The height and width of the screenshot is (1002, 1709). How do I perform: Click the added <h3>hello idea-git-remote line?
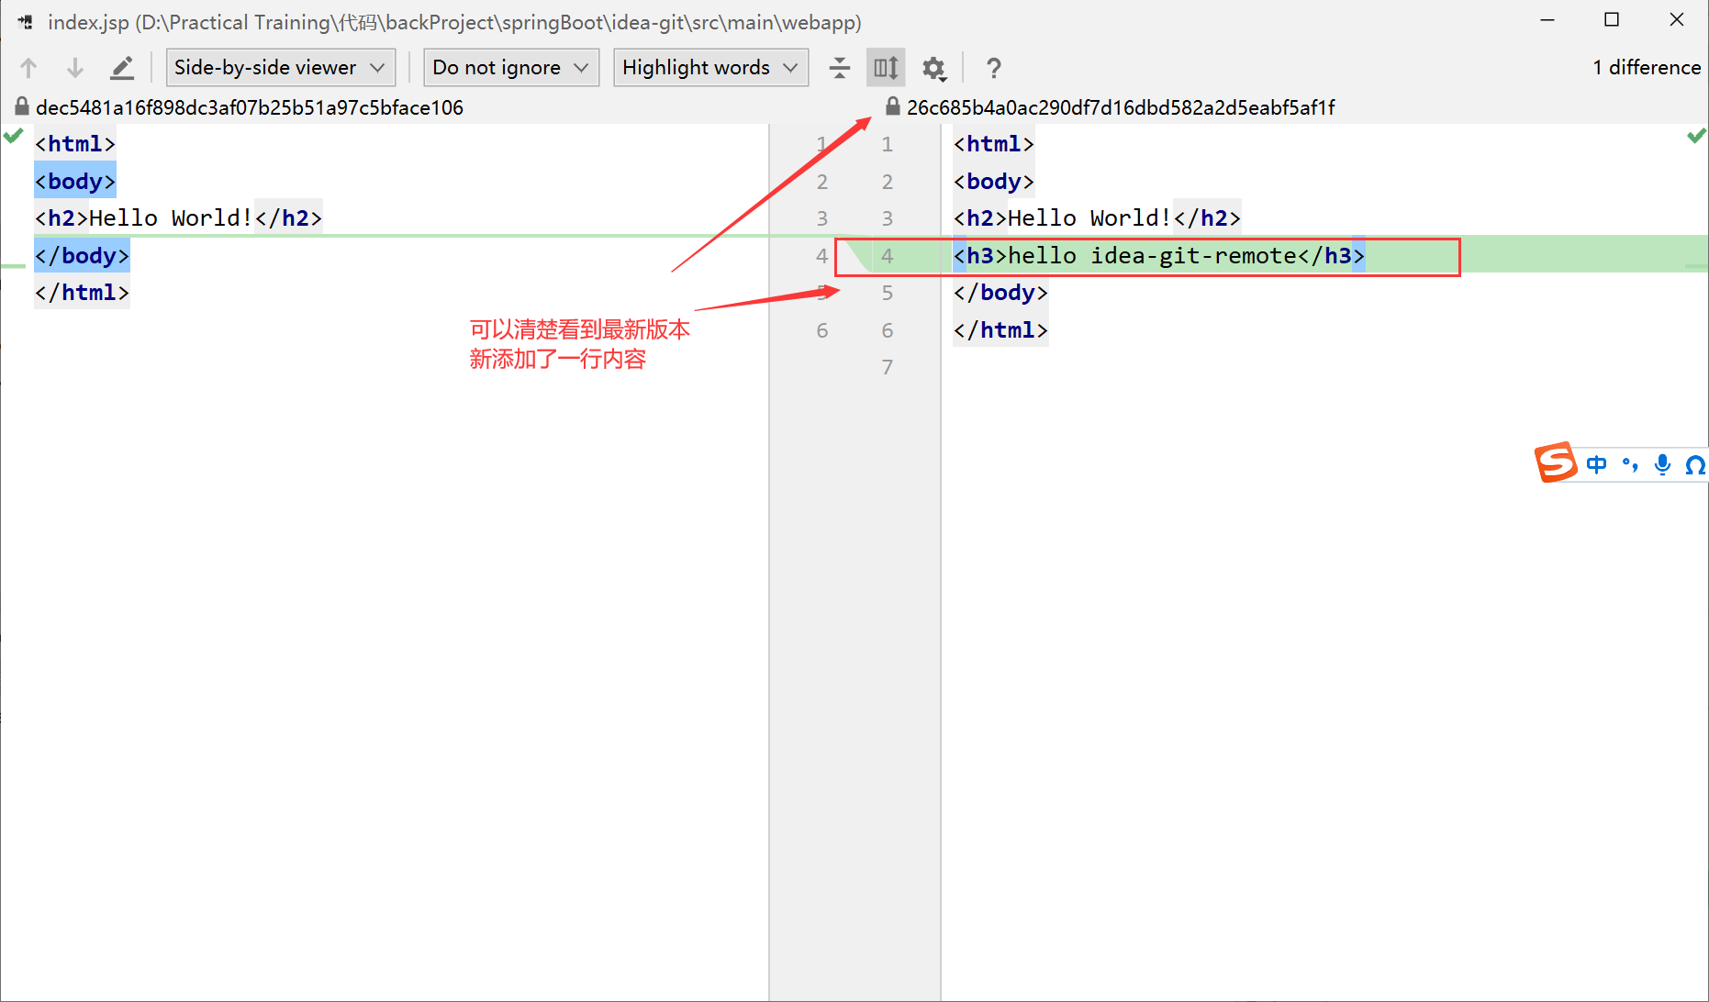tap(1159, 255)
